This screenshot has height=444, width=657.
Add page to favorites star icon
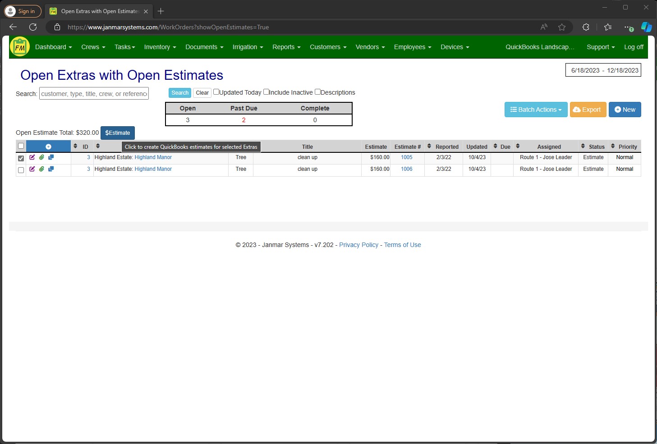[x=562, y=27]
